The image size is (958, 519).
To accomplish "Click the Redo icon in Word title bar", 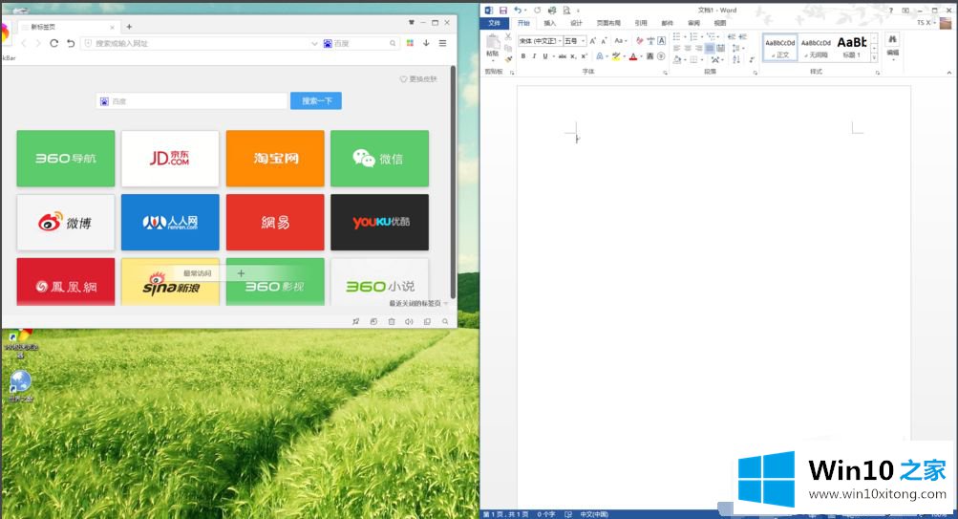I will (537, 11).
